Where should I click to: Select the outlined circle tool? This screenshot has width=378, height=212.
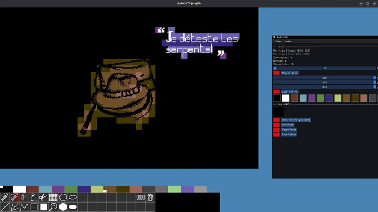pos(63,198)
